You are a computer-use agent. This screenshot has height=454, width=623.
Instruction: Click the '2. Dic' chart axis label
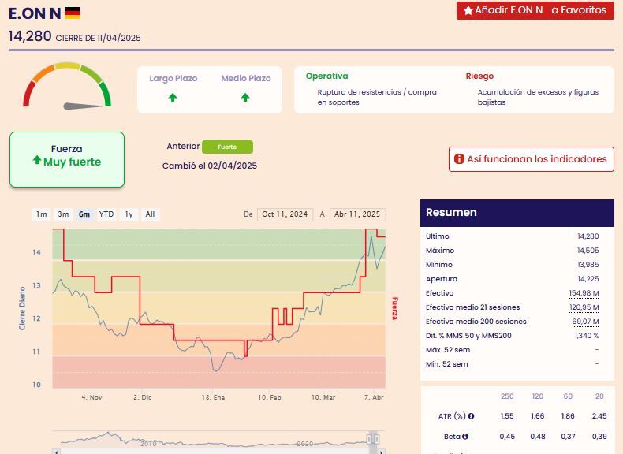point(142,397)
